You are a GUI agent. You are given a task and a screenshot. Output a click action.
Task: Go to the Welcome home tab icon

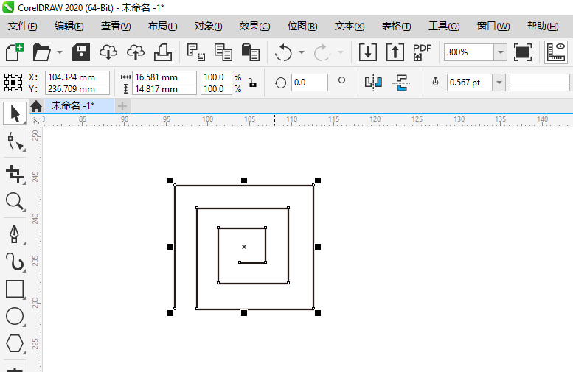pos(36,106)
